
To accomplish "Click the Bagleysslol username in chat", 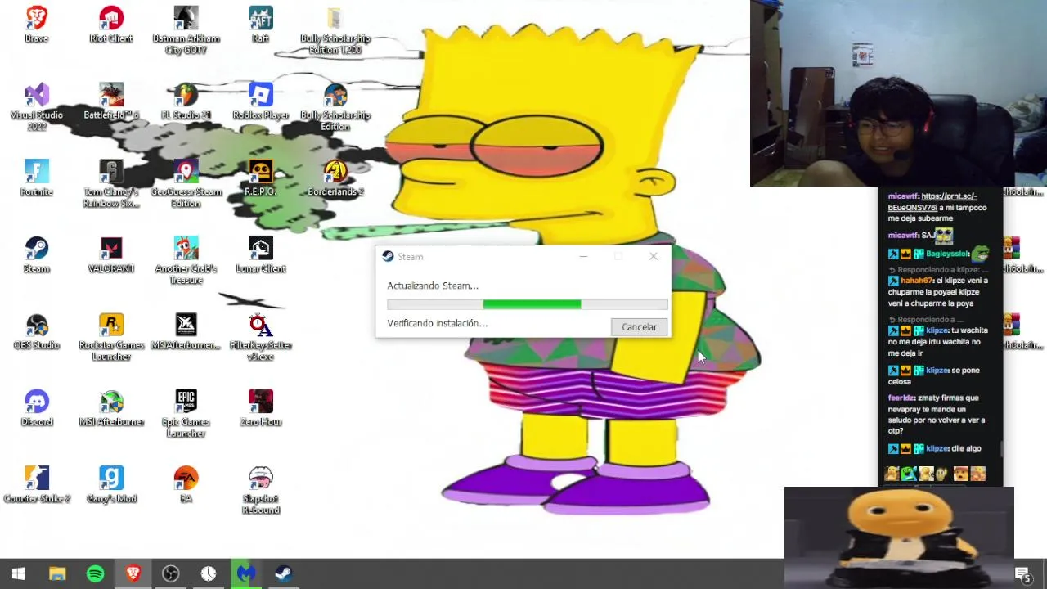I will pyautogui.click(x=947, y=254).
